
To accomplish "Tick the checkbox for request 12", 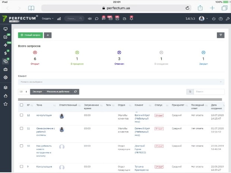I will click(21, 115).
